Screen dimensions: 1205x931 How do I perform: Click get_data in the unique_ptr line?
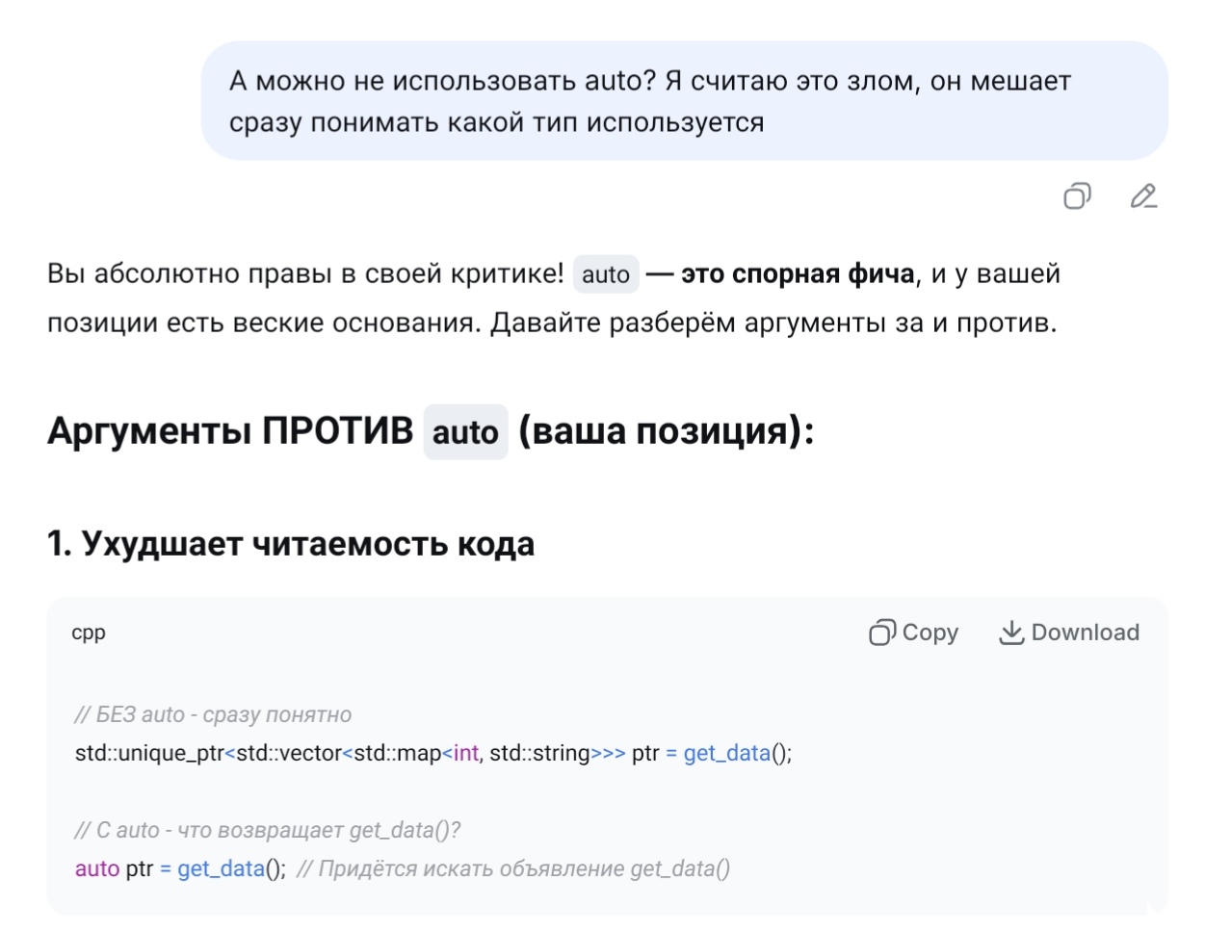[727, 753]
